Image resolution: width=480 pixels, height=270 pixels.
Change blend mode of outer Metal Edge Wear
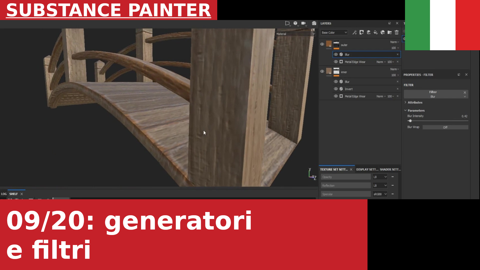click(x=381, y=62)
